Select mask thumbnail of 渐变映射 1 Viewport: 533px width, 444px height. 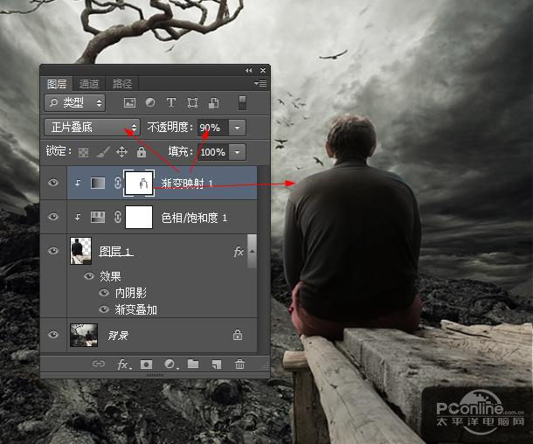point(139,183)
